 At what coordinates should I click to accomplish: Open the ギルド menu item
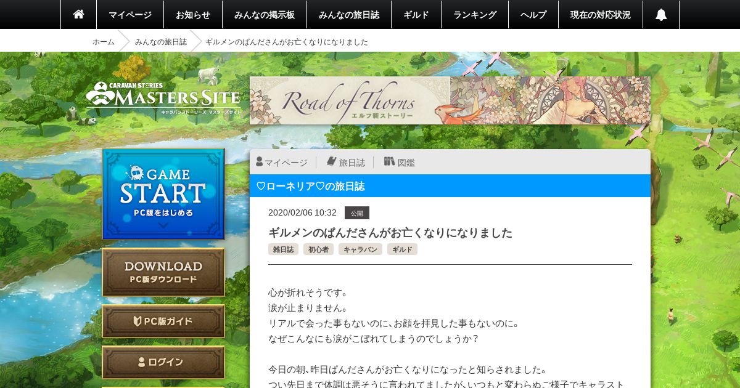pyautogui.click(x=416, y=15)
